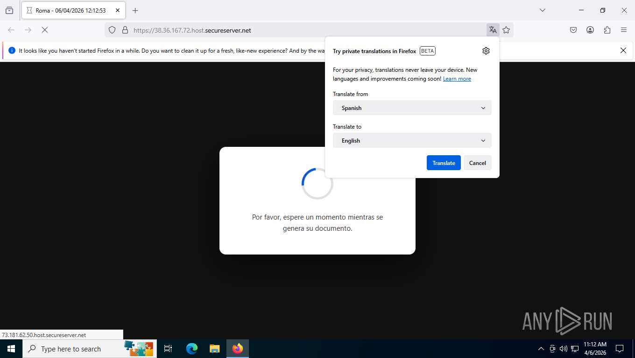The width and height of the screenshot is (635, 358).
Task: Follow the Learn more link
Action: click(457, 79)
